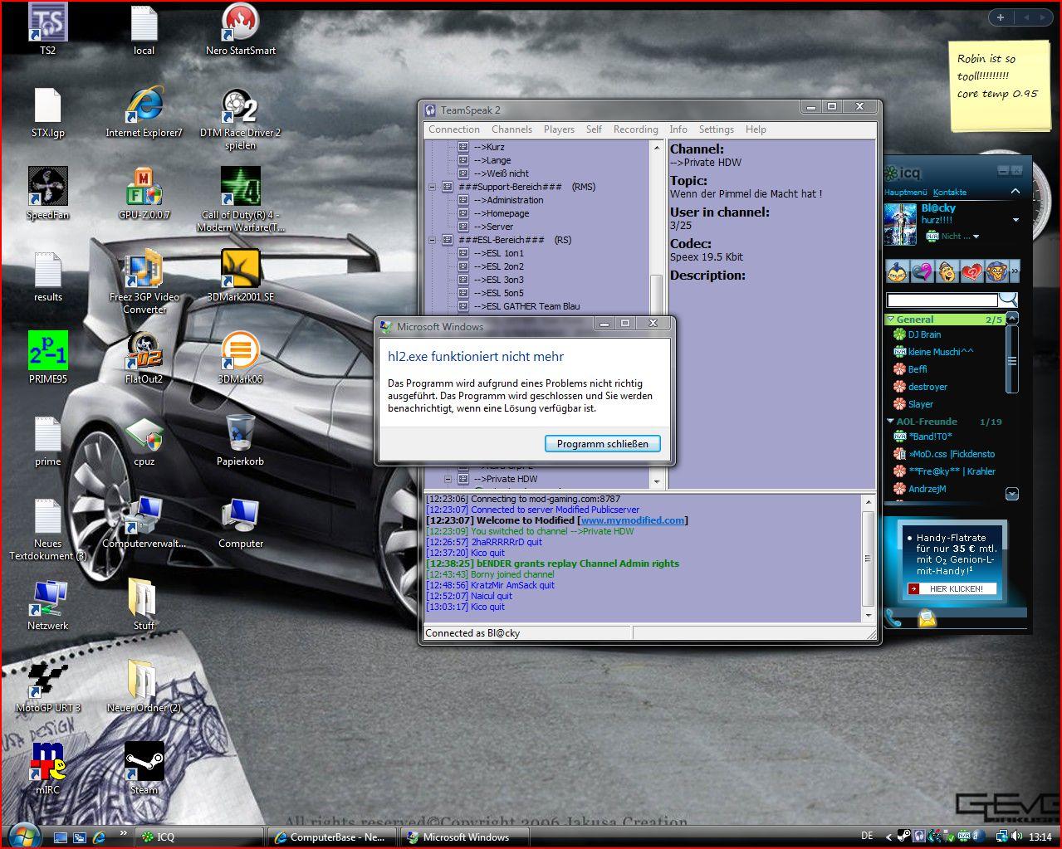This screenshot has height=849, width=1062.
Task: Open Call of Duty 4 shortcut
Action: pyautogui.click(x=241, y=199)
